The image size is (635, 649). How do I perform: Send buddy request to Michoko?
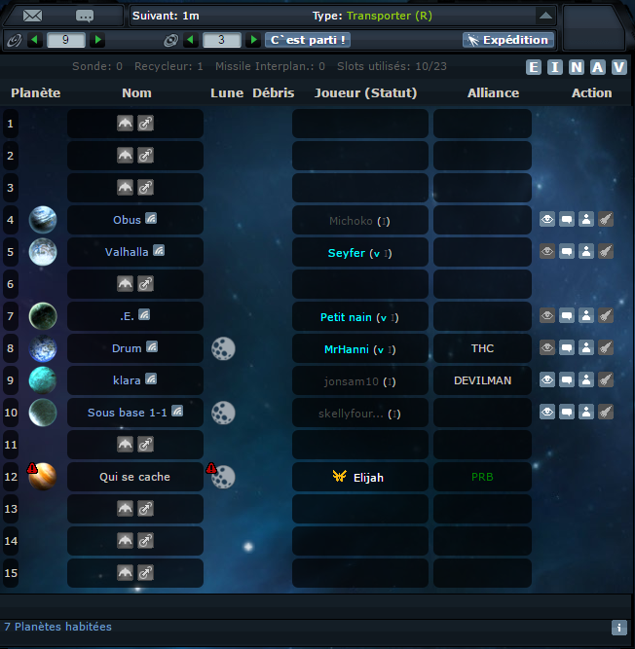pos(586,219)
